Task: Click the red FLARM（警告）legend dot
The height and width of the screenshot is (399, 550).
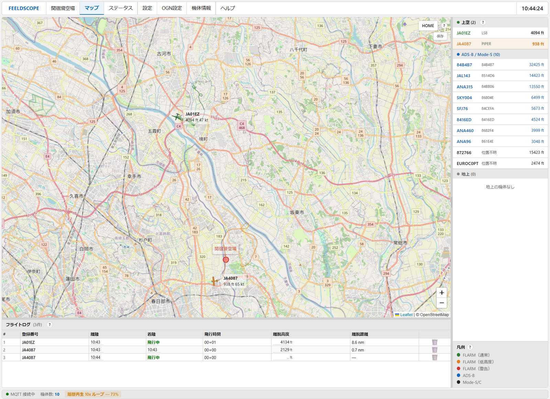Action: [459, 368]
